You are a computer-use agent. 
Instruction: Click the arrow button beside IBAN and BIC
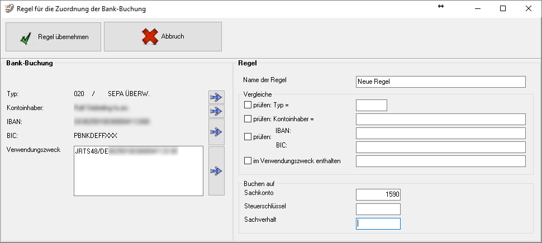(216, 132)
